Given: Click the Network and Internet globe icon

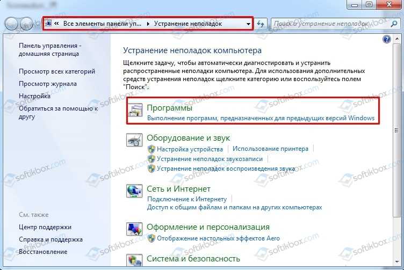Looking at the screenshot, I should (134, 191).
